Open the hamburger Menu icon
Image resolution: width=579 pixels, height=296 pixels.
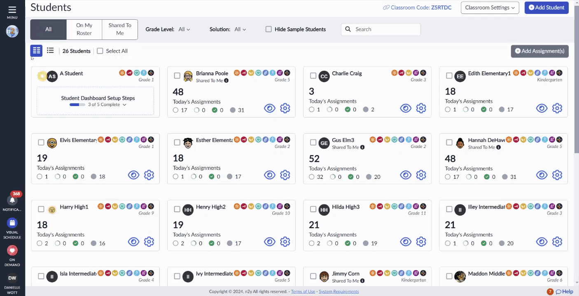point(12,9)
